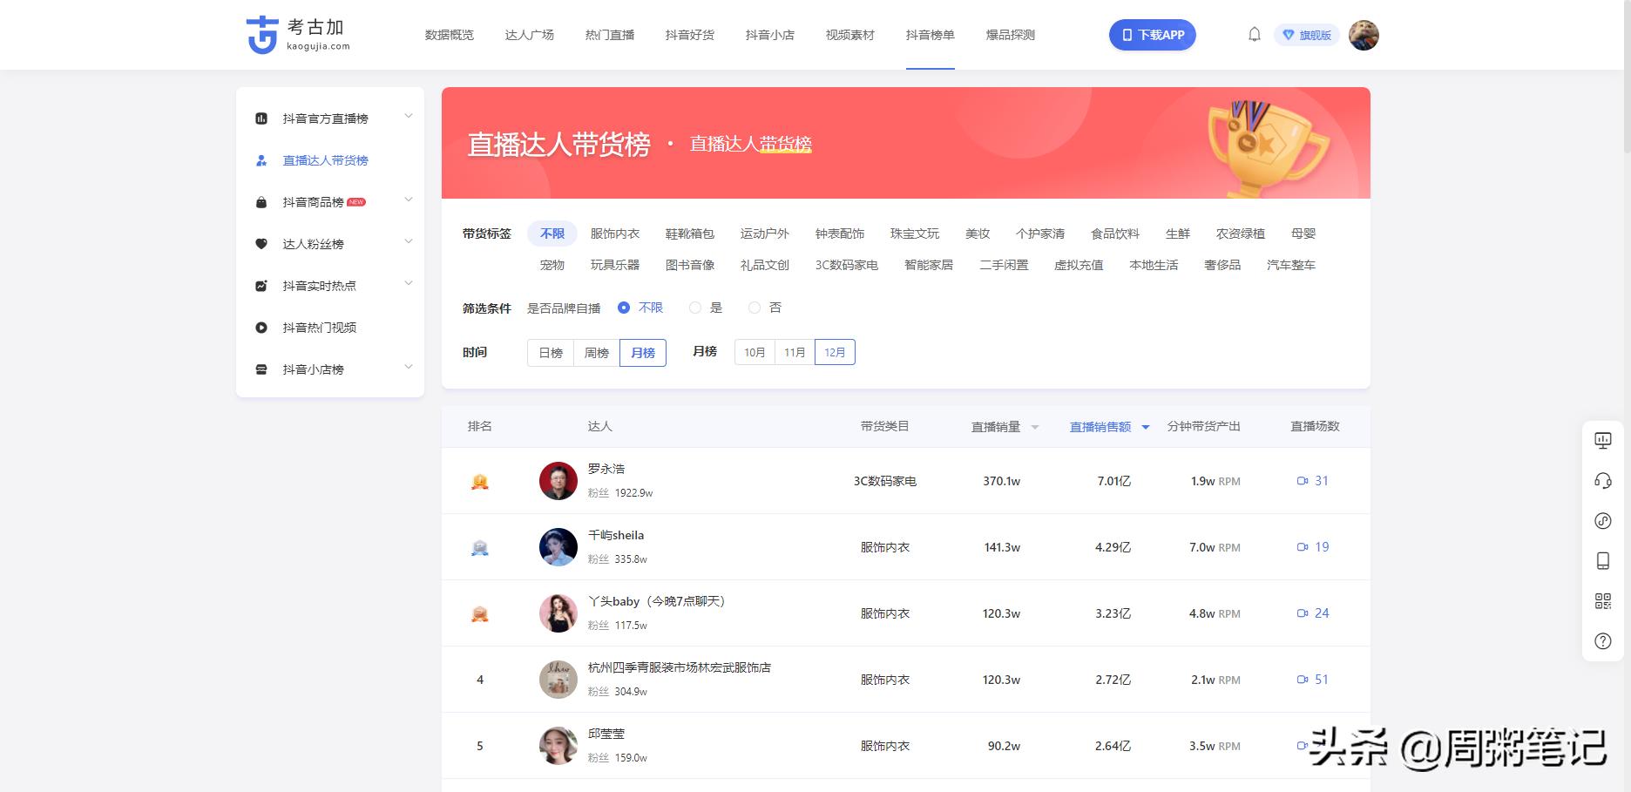Open customer service headset icon

[1603, 481]
